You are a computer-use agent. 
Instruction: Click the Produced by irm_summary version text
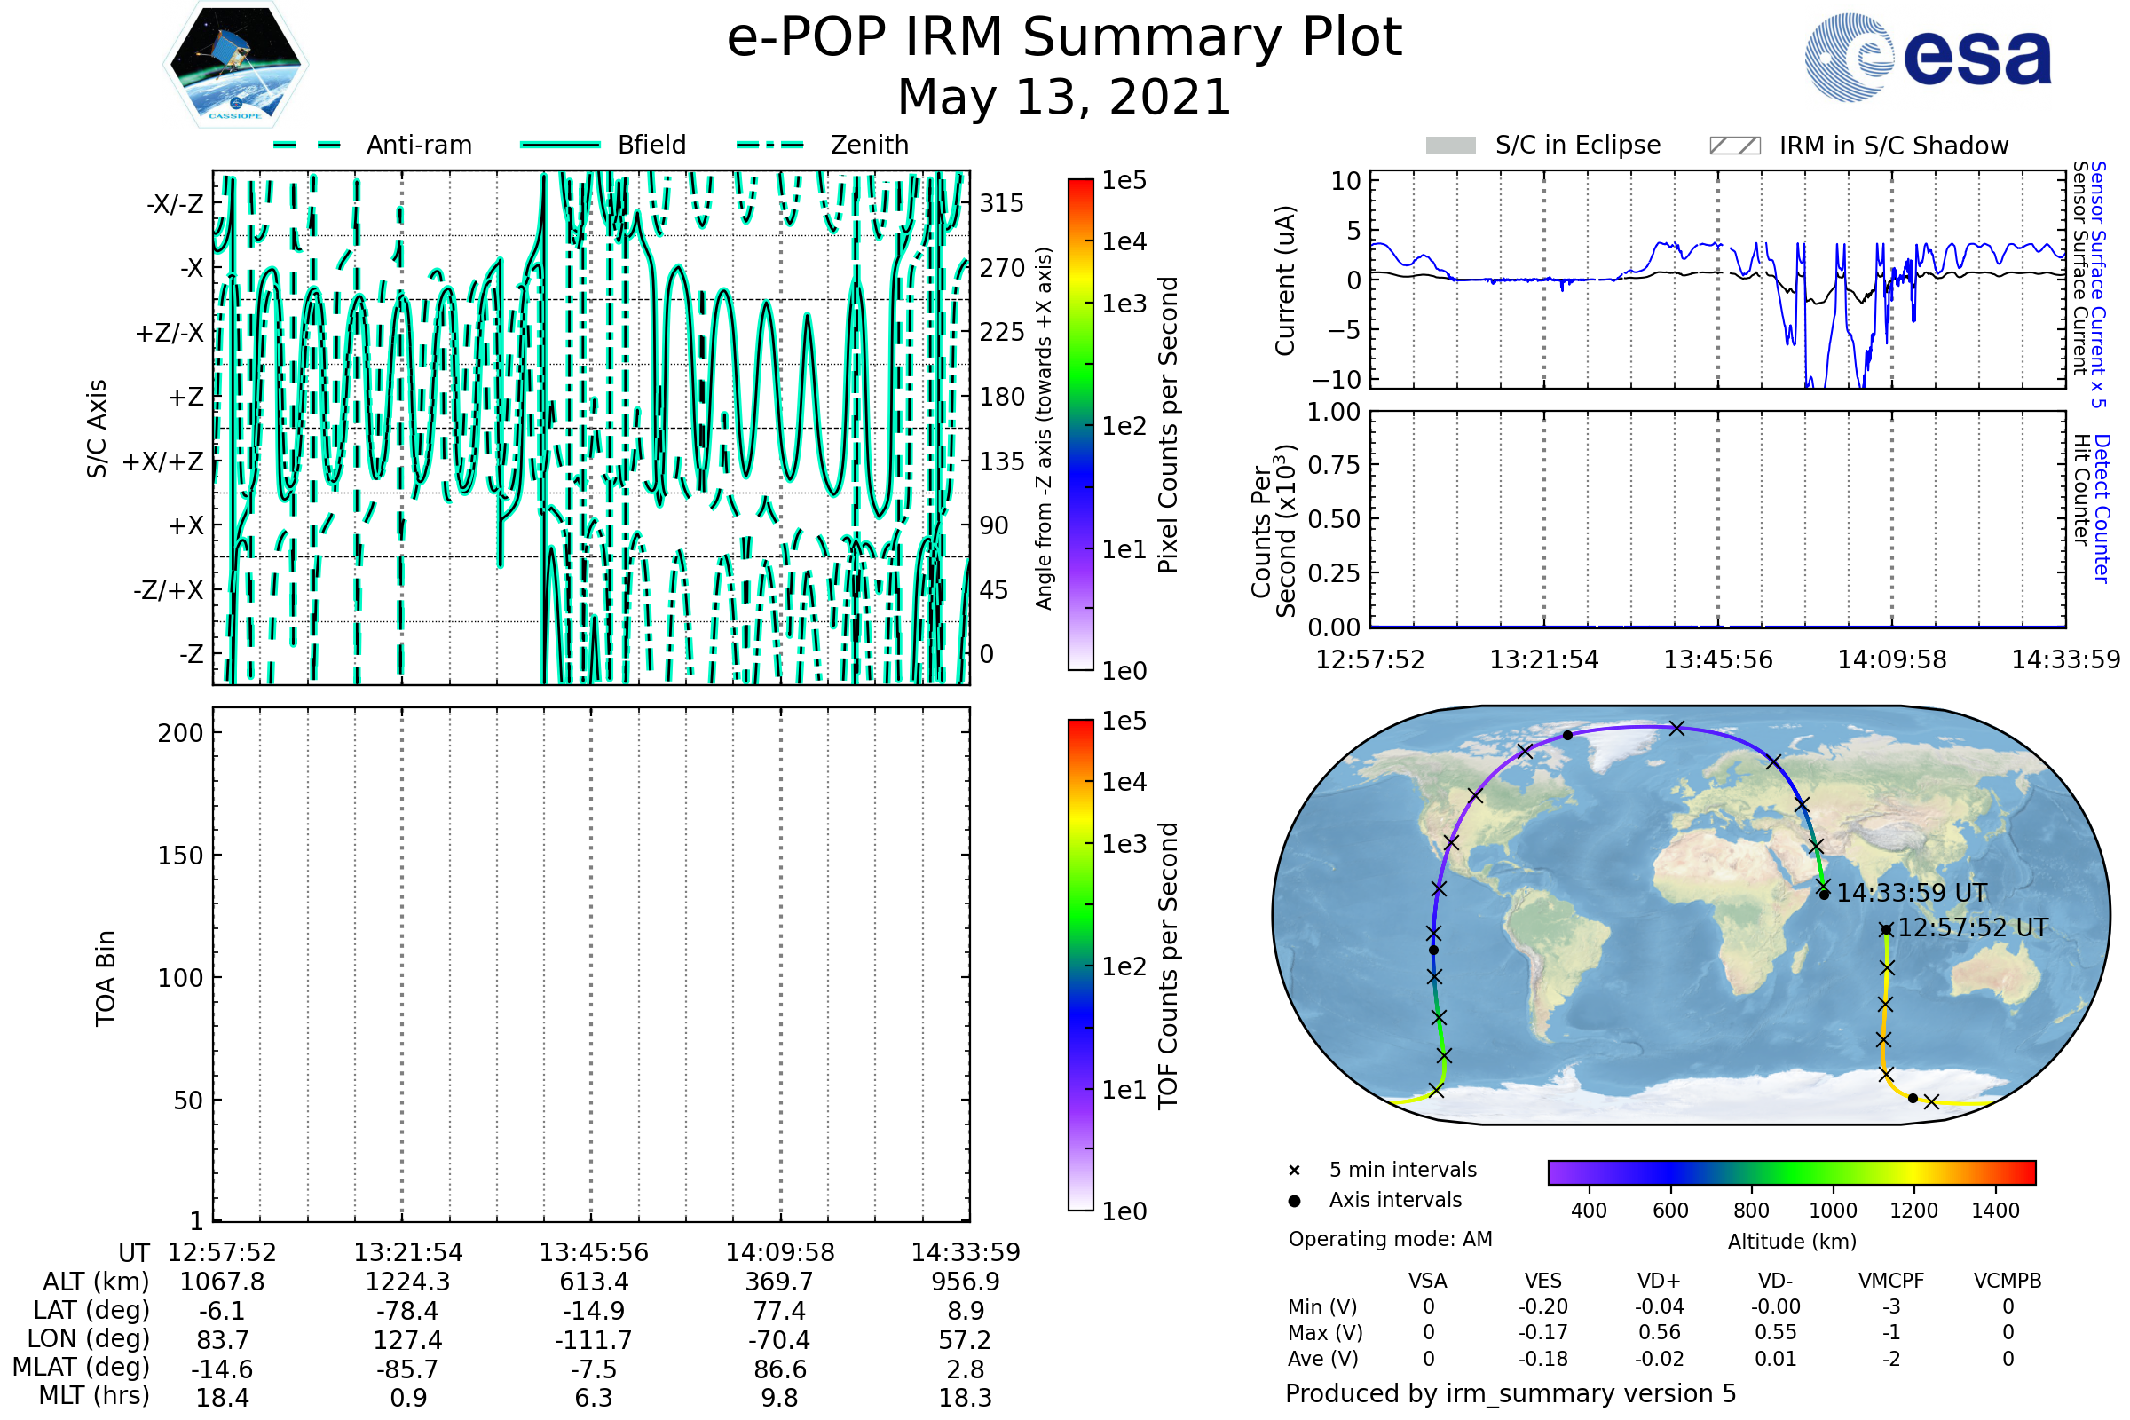1510,1393
